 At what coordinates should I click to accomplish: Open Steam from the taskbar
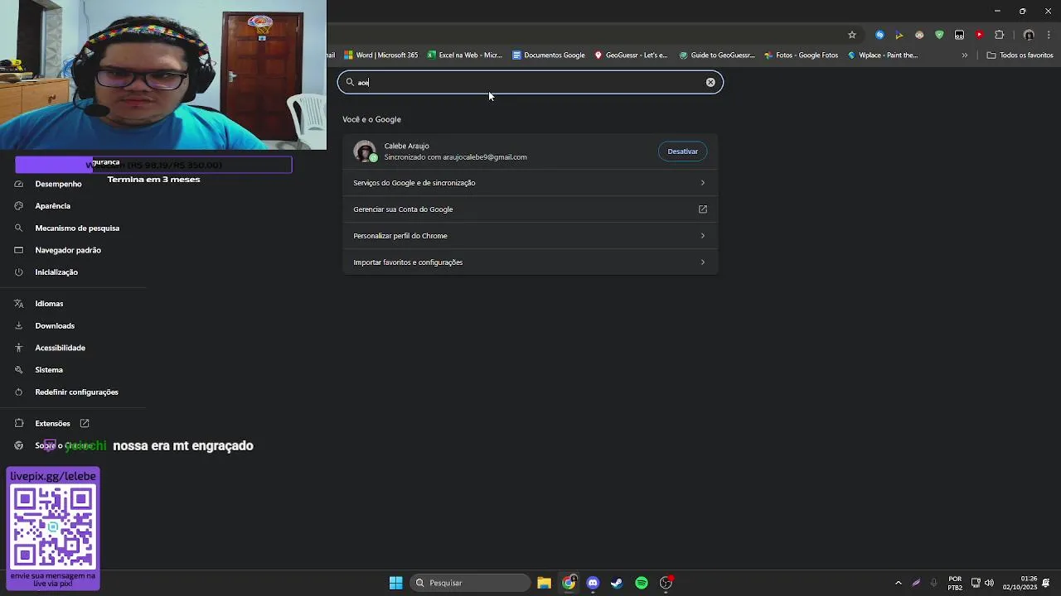pyautogui.click(x=617, y=583)
